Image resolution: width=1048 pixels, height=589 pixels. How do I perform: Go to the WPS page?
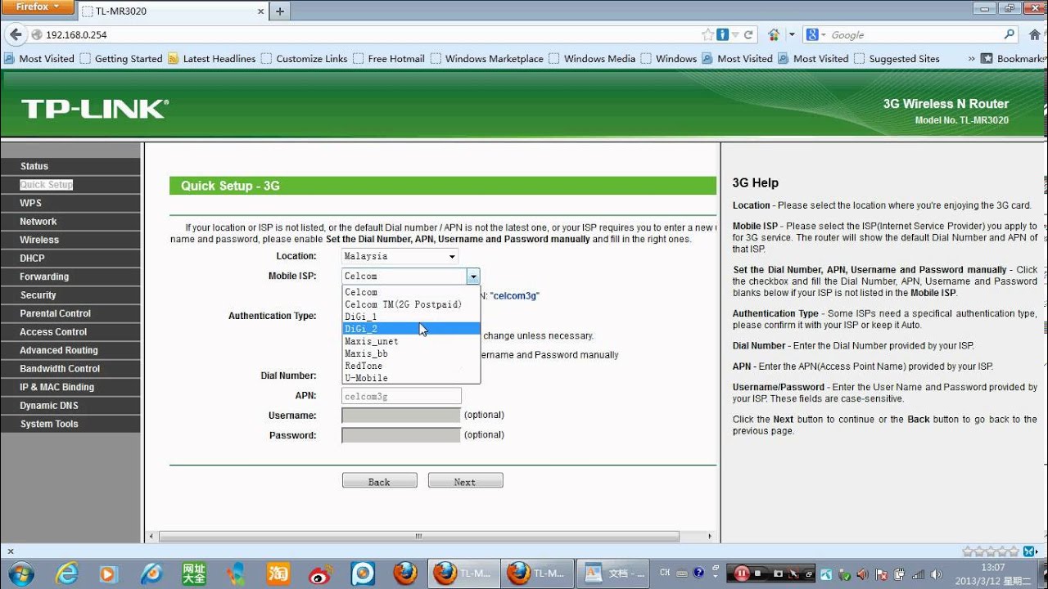point(70,203)
